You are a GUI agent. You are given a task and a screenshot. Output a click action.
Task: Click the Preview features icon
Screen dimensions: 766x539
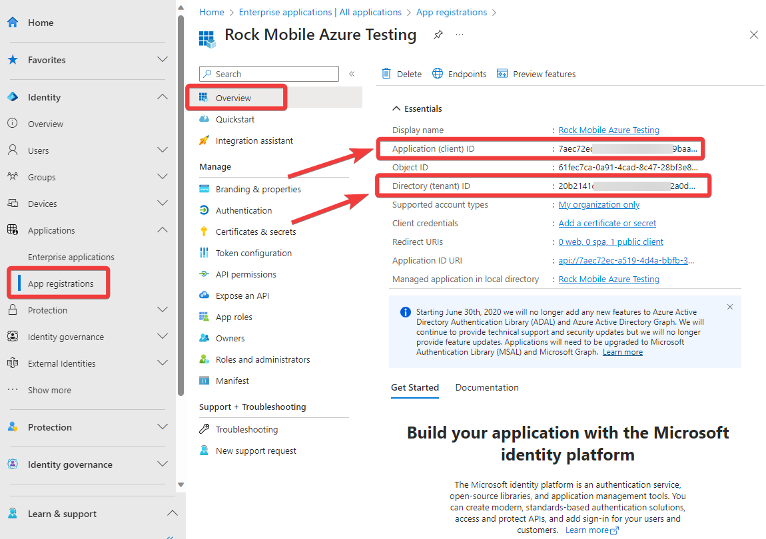click(502, 73)
